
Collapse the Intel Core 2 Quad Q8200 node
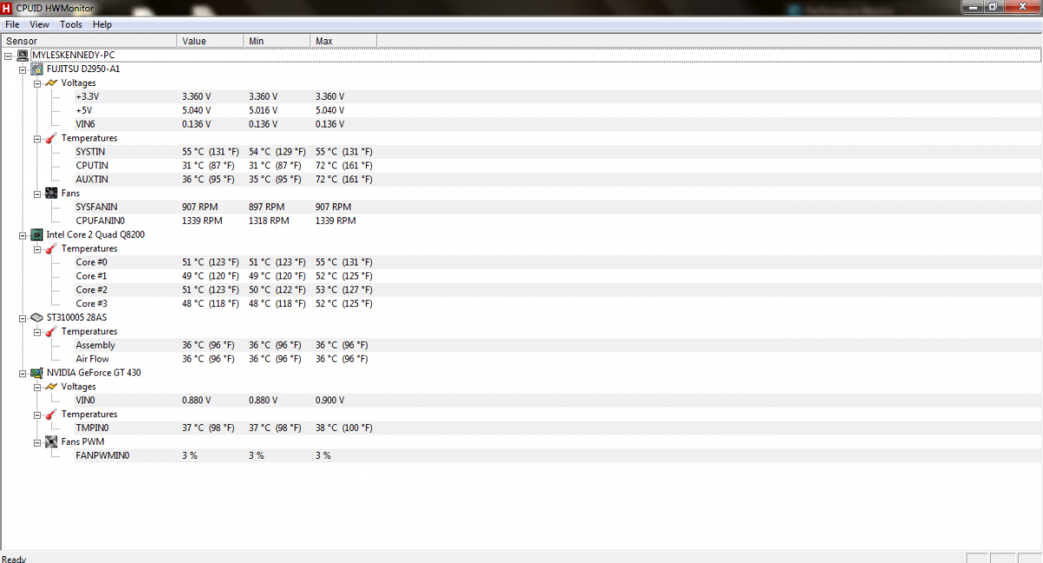click(x=23, y=235)
